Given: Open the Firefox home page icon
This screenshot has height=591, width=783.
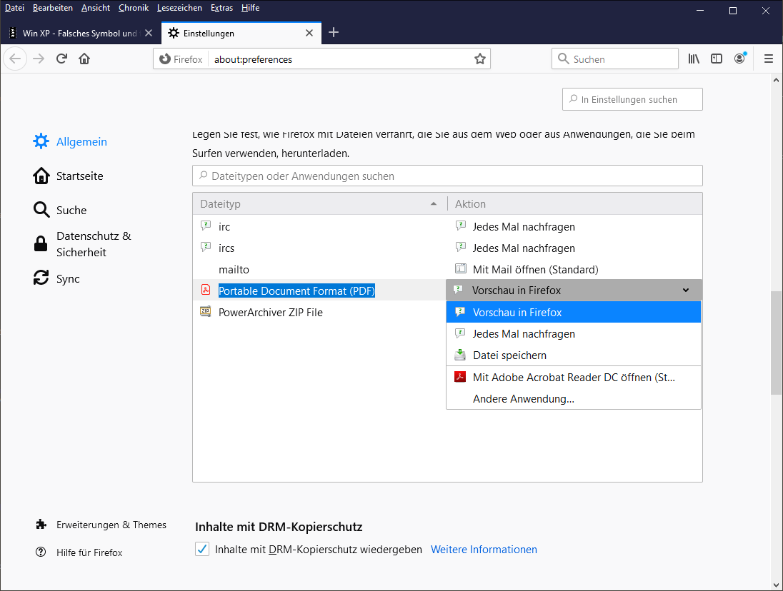Looking at the screenshot, I should point(84,59).
